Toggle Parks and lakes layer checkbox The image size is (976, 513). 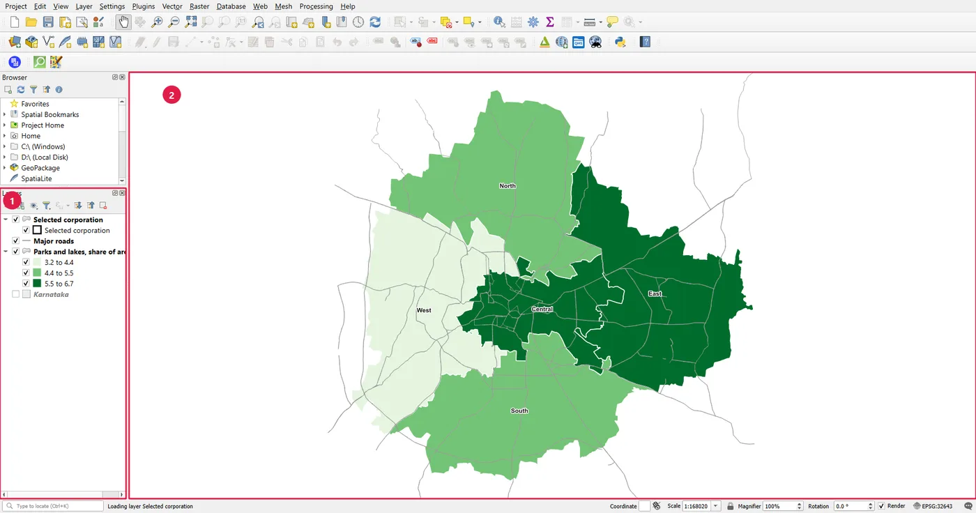[16, 252]
